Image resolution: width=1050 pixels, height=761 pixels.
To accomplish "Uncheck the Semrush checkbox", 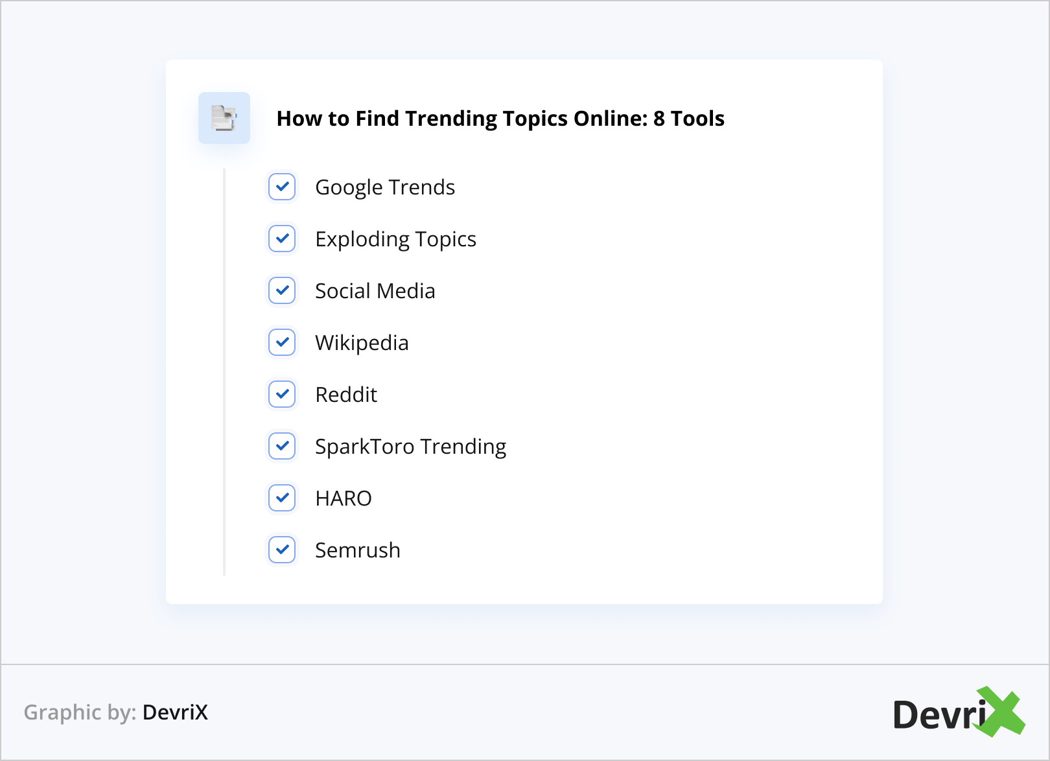I will 282,550.
